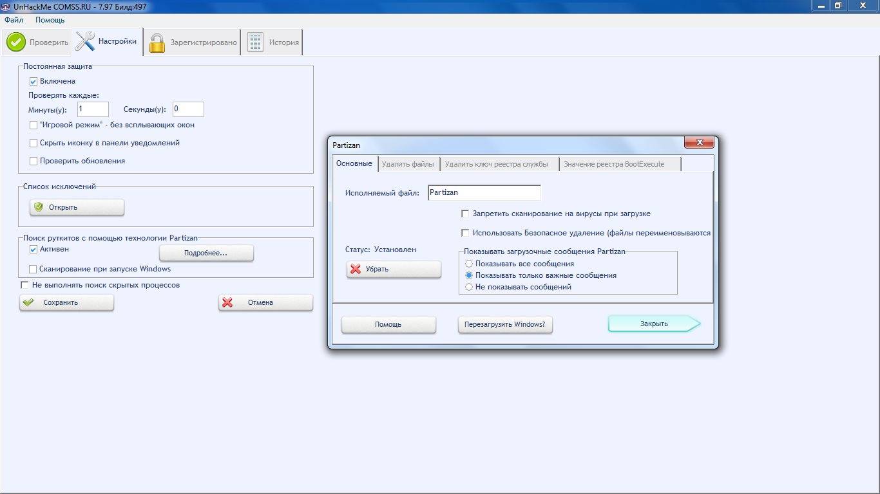Uncheck the Включена protection checkbox
This screenshot has width=880, height=494.
click(33, 82)
